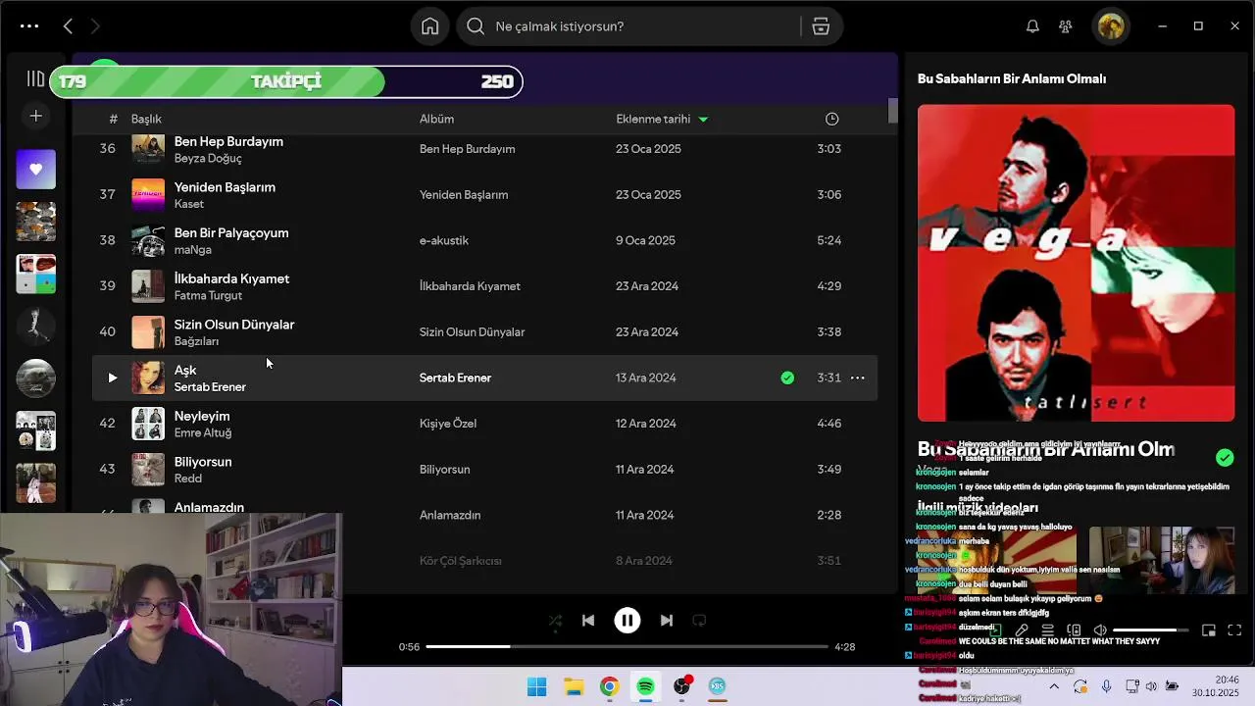Open artist link Bağzıları
1255x706 pixels.
click(196, 341)
